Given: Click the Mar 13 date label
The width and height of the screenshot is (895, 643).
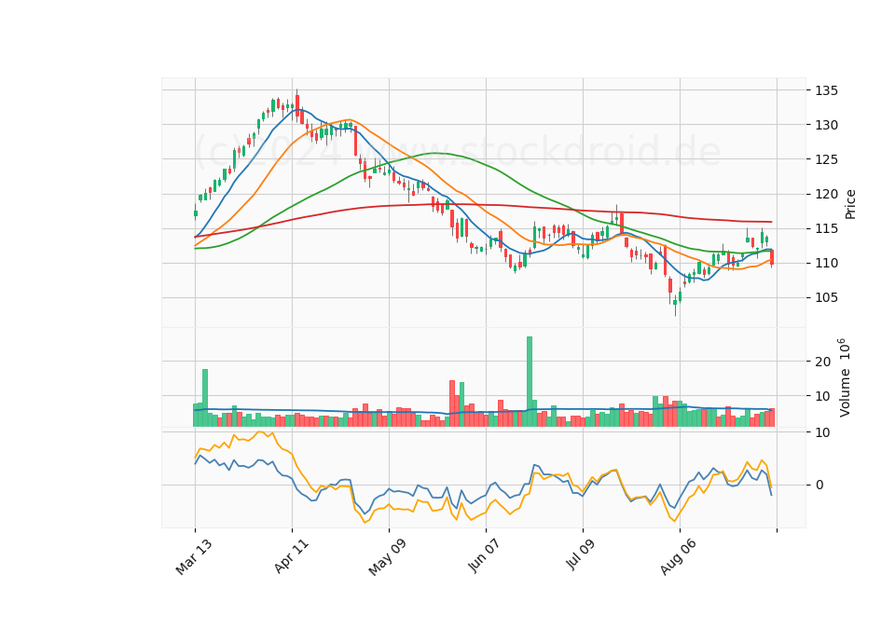Looking at the screenshot, I should (x=194, y=557).
